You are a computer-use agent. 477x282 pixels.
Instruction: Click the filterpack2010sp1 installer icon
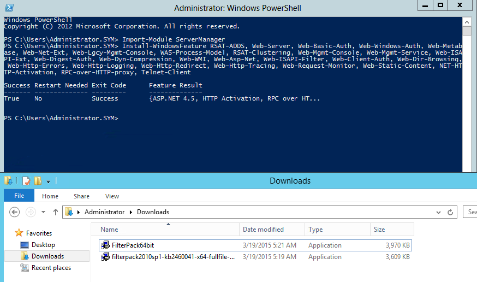pyautogui.click(x=105, y=257)
